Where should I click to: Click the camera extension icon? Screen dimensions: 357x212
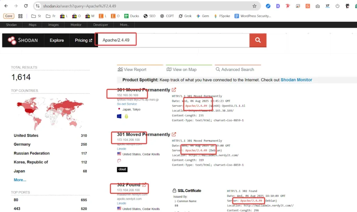tap(317, 6)
